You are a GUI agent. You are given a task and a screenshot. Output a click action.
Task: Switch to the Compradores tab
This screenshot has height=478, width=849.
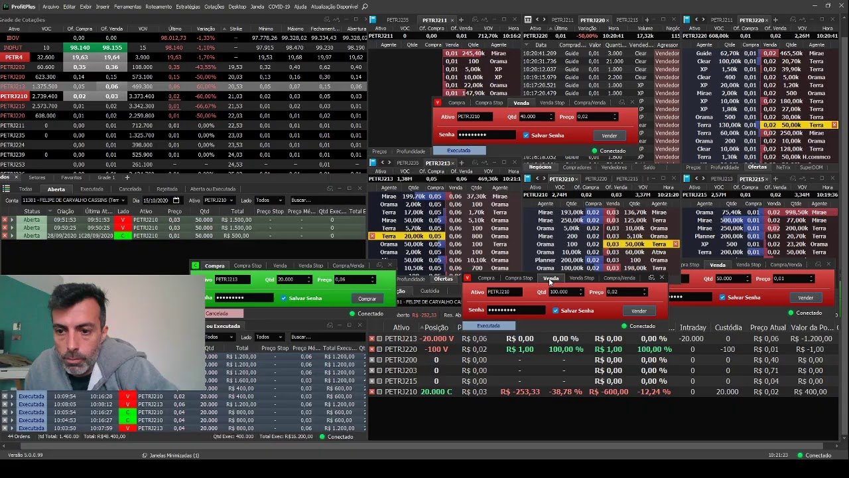[x=577, y=167]
